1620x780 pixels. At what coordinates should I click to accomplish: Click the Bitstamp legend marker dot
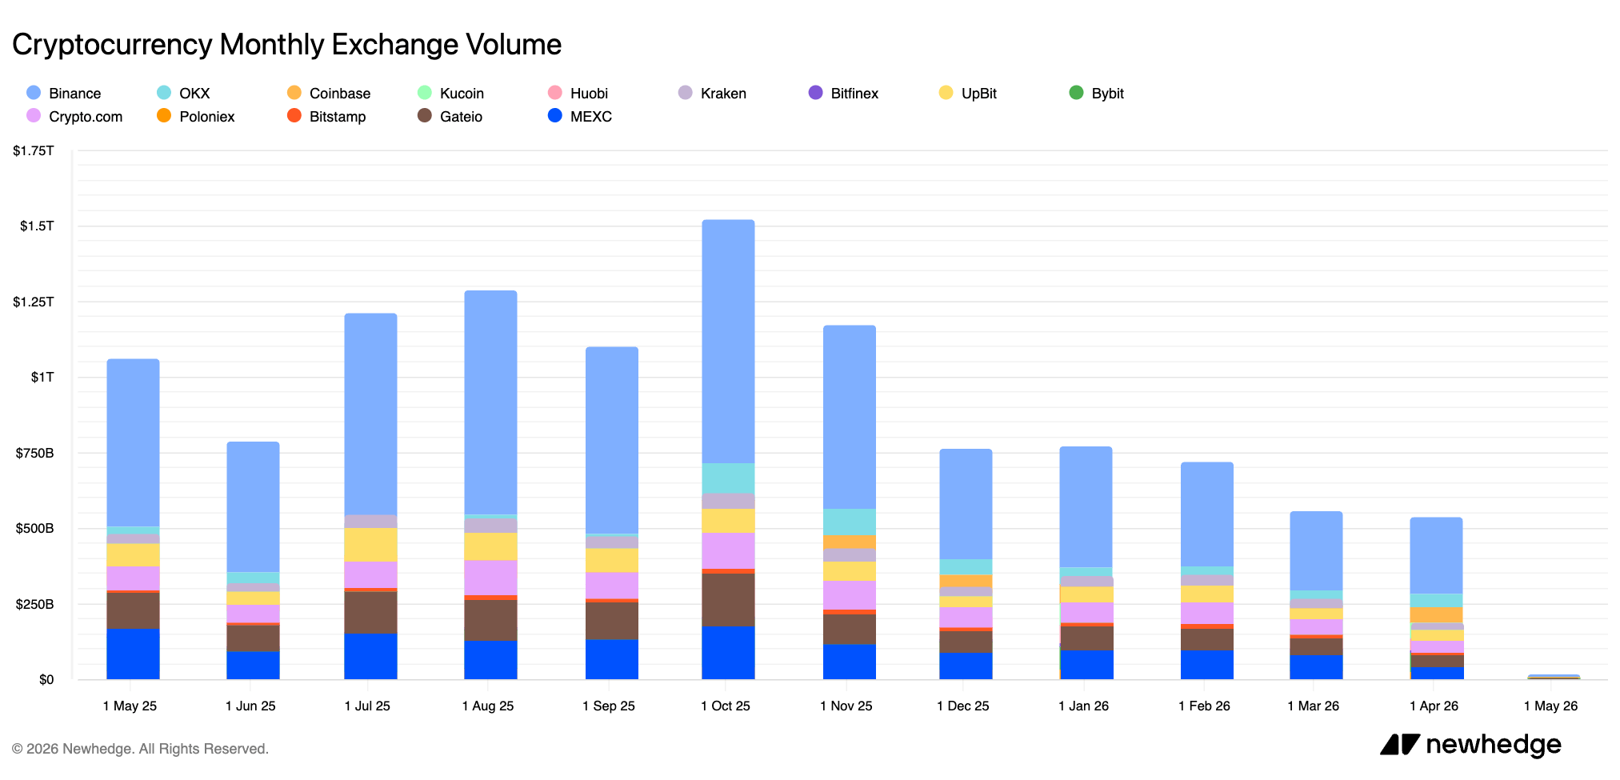point(294,116)
